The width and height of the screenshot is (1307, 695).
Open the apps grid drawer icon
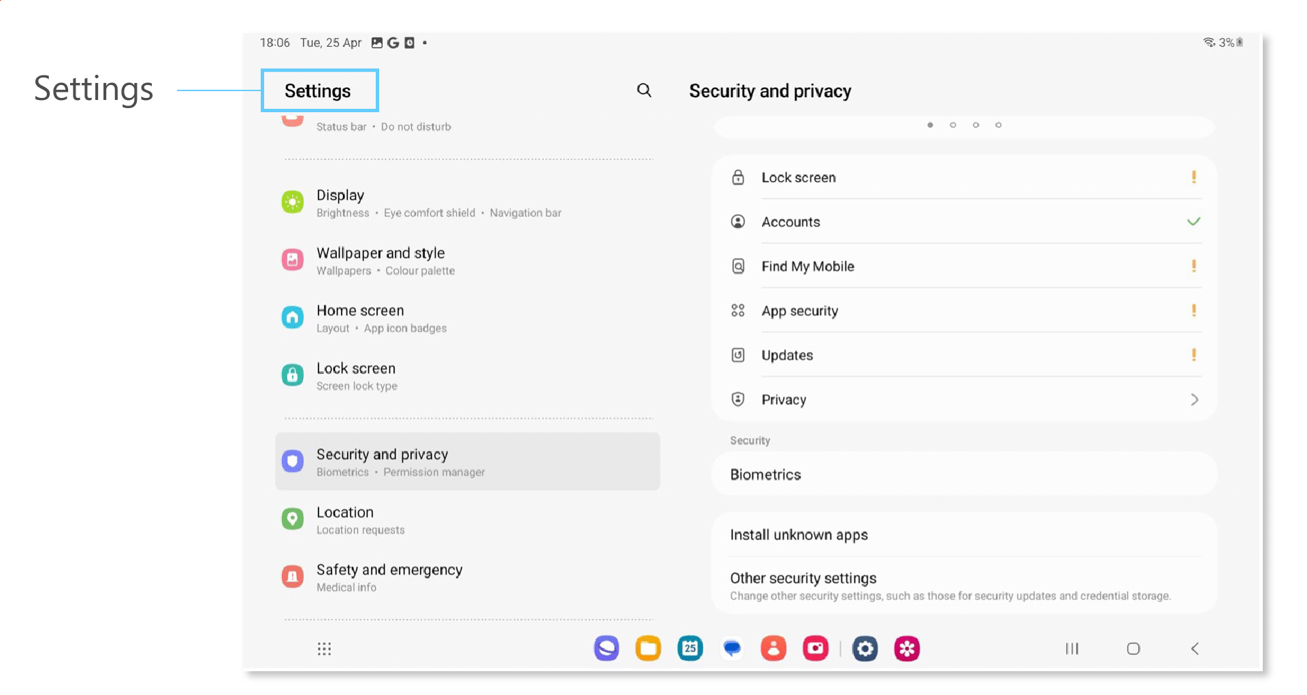[324, 649]
